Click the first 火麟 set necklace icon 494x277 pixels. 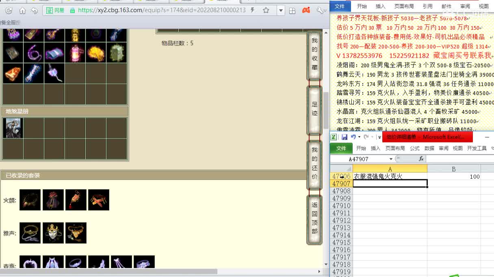[30, 200]
